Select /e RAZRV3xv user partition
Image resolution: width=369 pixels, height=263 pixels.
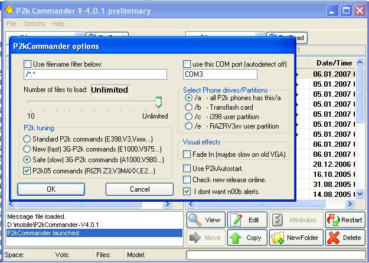pos(188,126)
